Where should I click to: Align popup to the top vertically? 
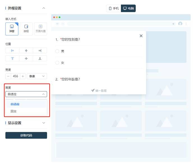[12, 58]
